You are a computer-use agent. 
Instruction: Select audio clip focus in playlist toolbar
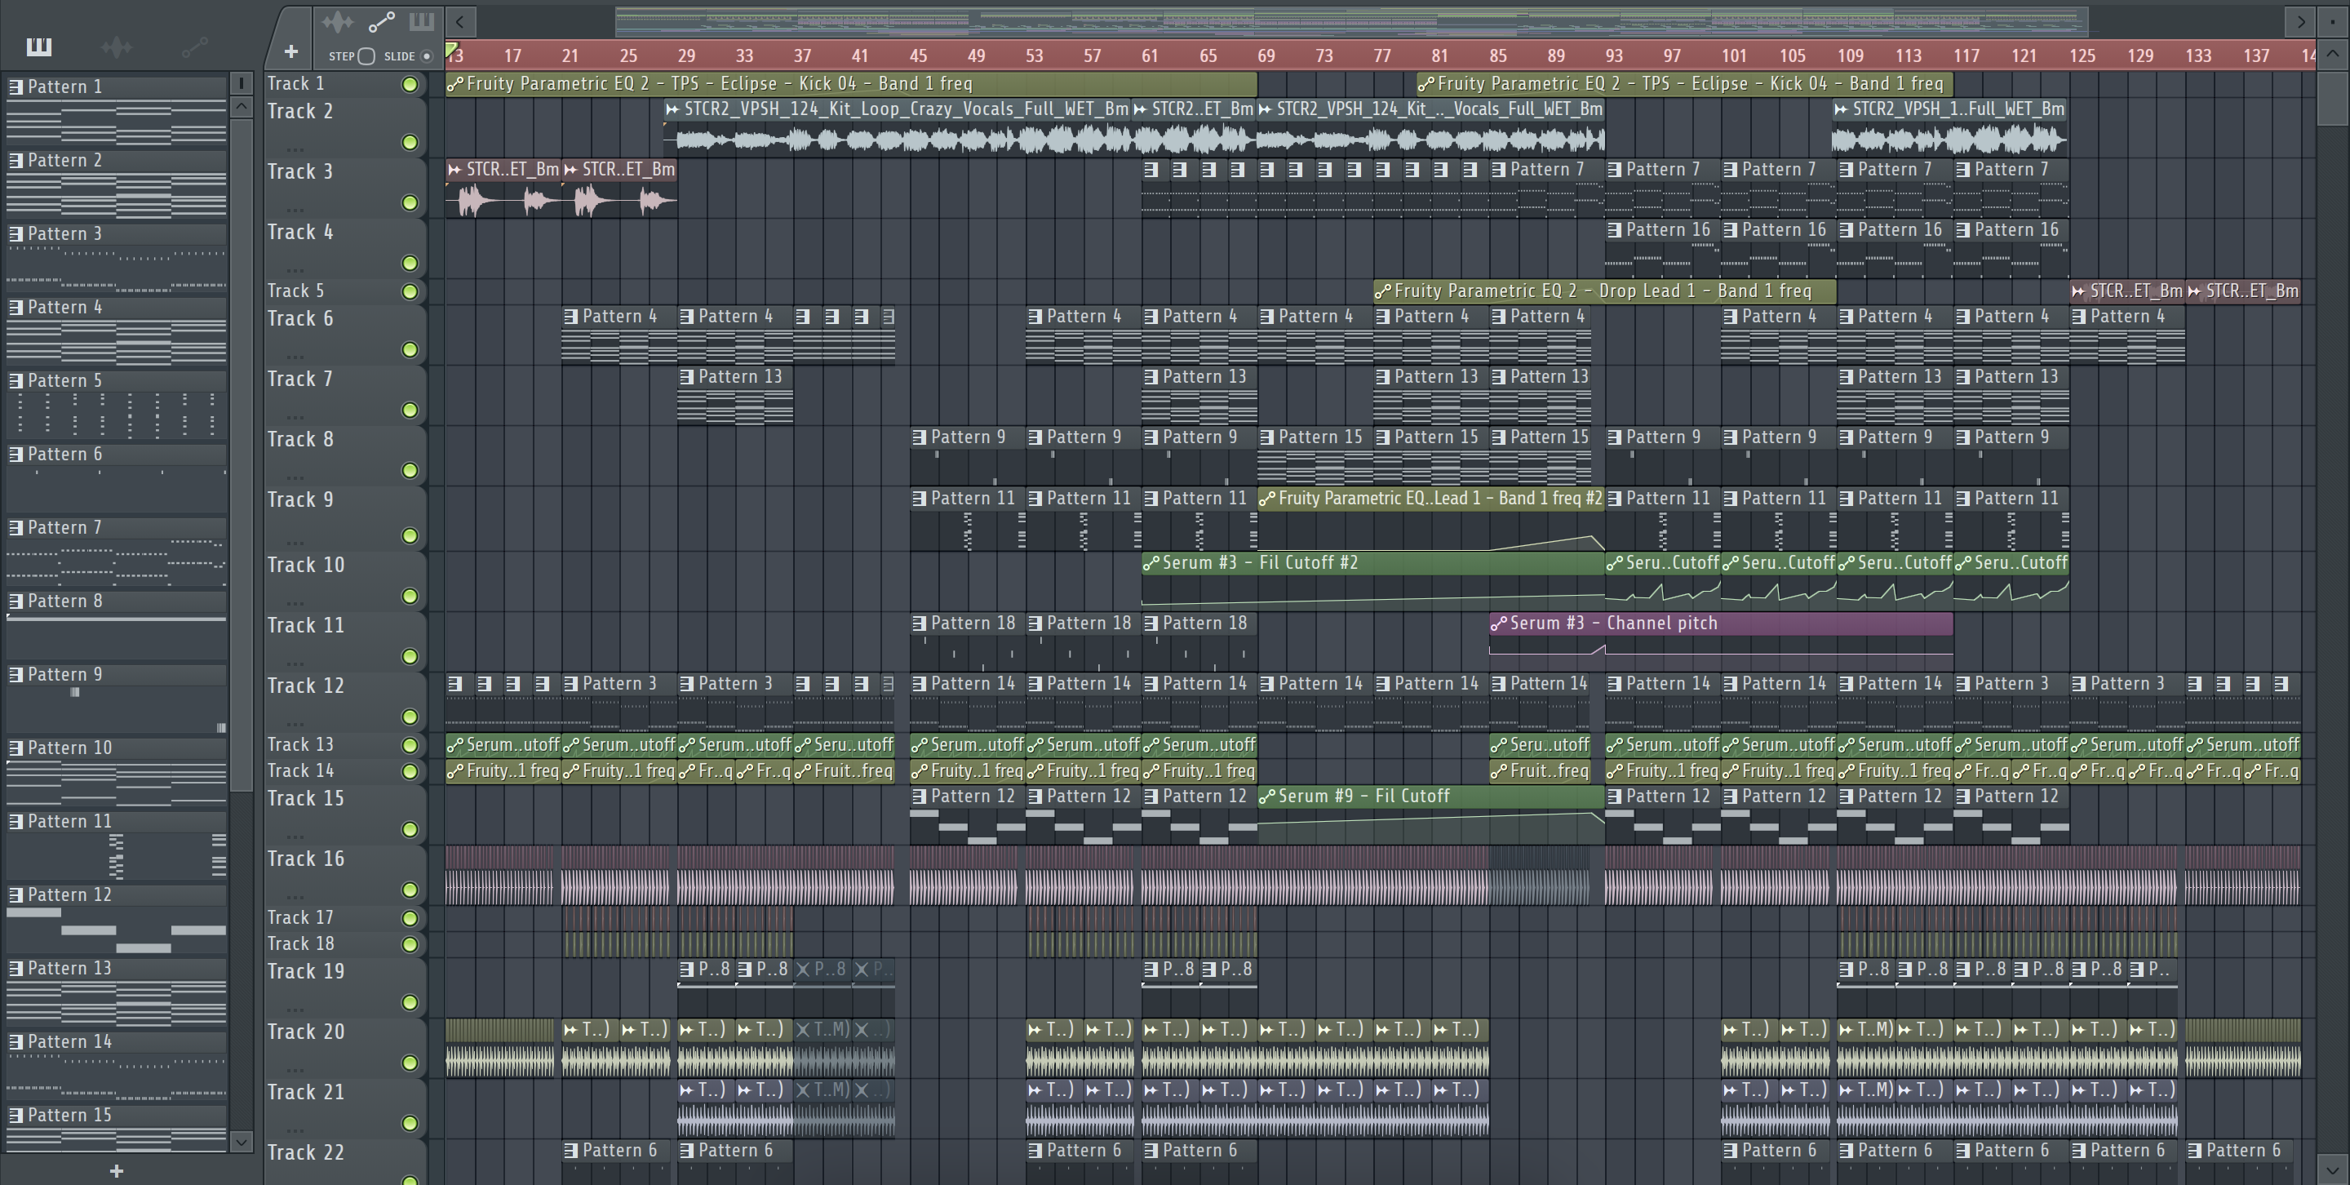339,21
